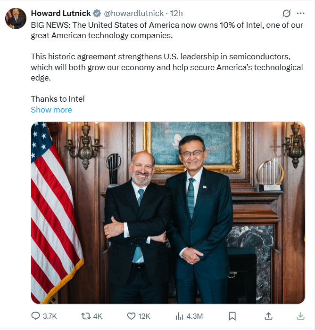The height and width of the screenshot is (330, 315).
Task: Click the 4K reposts count
Action: [x=98, y=316]
